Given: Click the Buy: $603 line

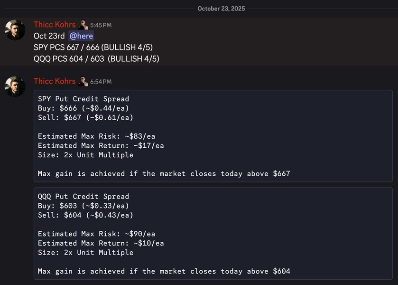Looking at the screenshot, I should pos(83,206).
